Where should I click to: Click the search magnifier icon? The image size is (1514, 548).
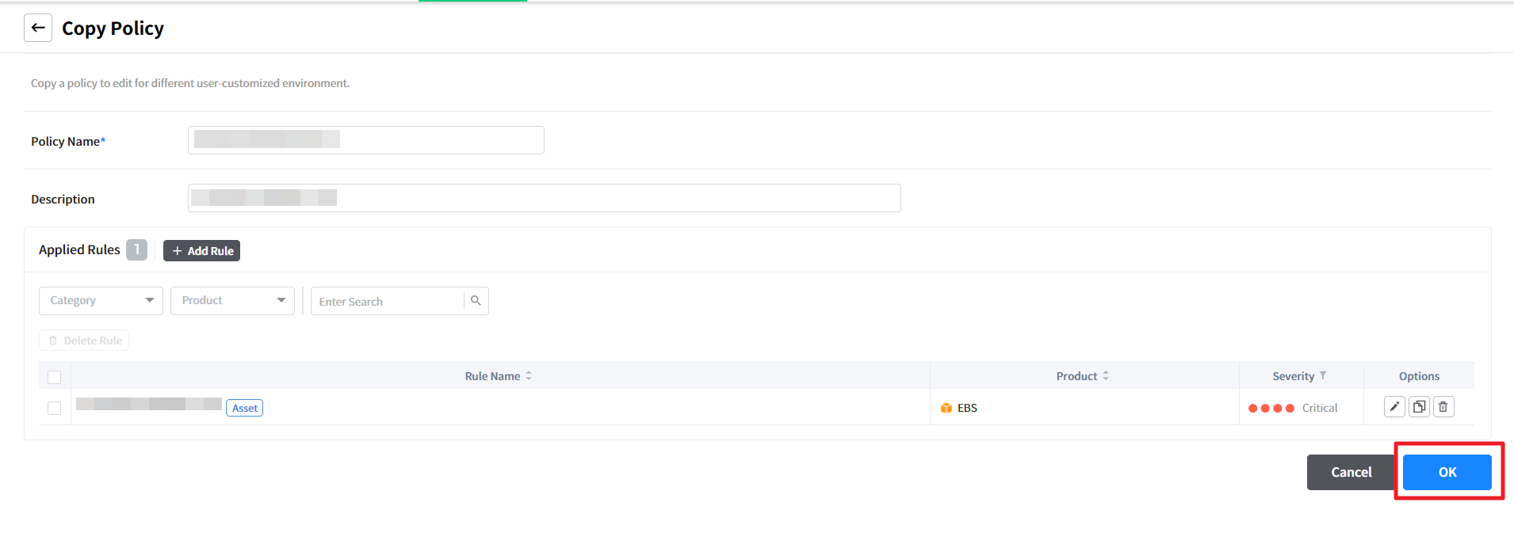[476, 301]
